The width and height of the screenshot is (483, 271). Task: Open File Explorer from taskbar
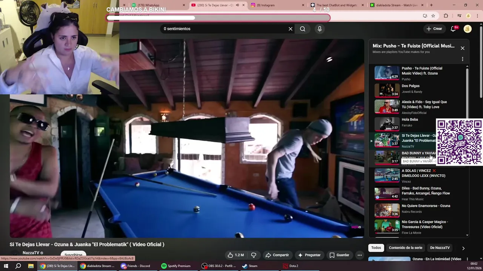coord(31,266)
